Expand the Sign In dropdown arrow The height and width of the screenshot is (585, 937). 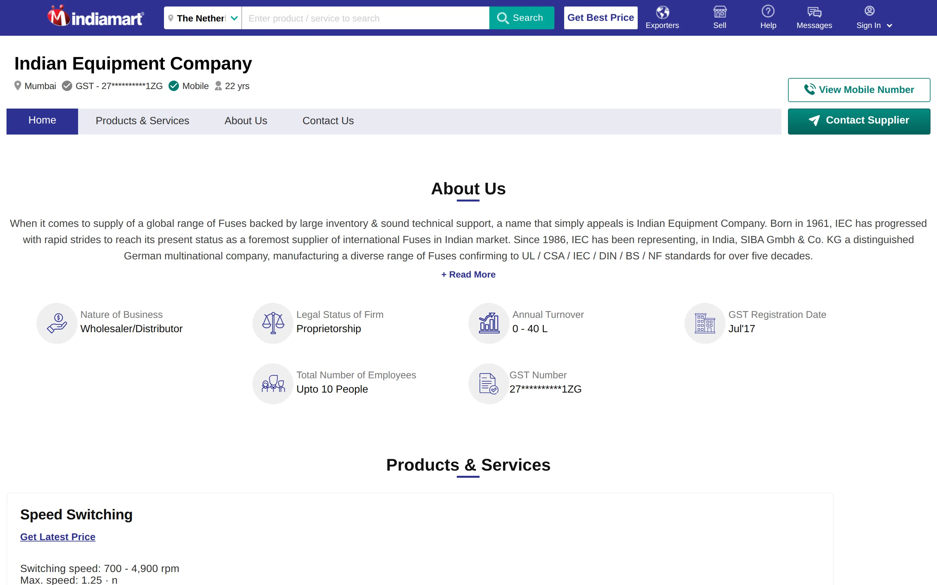[x=889, y=26]
